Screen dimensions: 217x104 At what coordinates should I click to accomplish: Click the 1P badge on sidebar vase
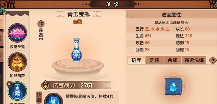[10, 84]
